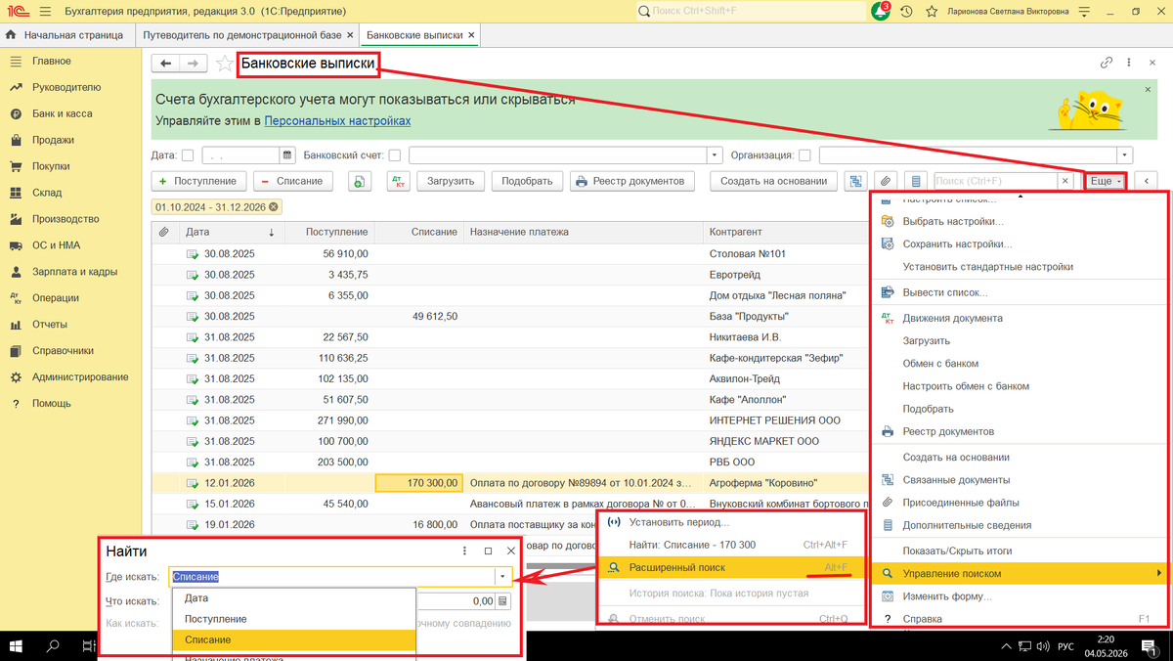This screenshot has width=1173, height=661.
Task: Click the Поступление button
Action: click(199, 181)
